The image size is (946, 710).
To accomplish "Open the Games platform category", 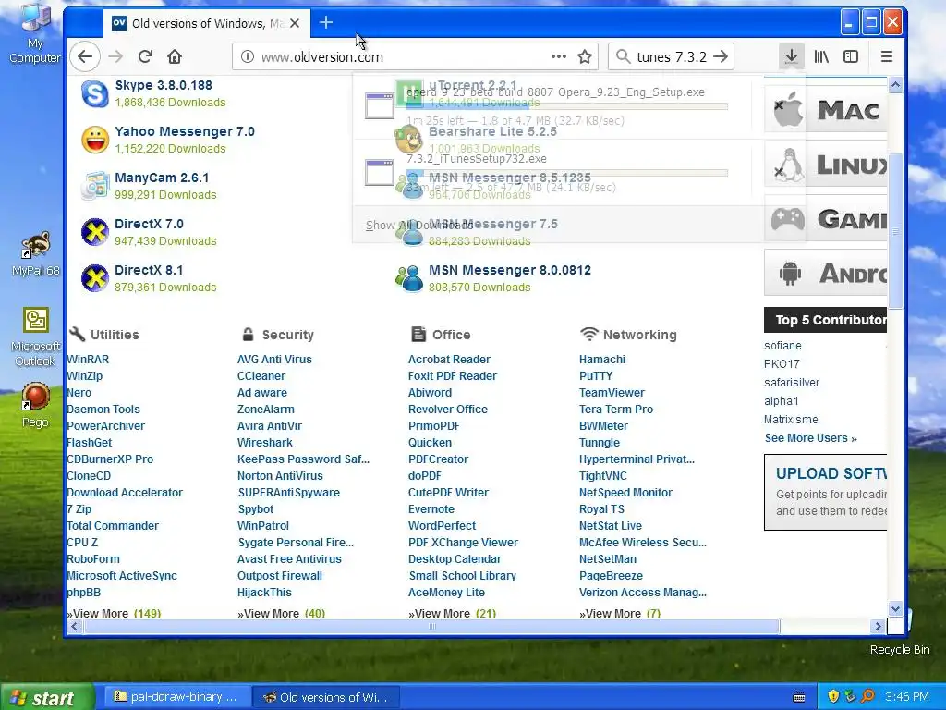I will point(825,218).
